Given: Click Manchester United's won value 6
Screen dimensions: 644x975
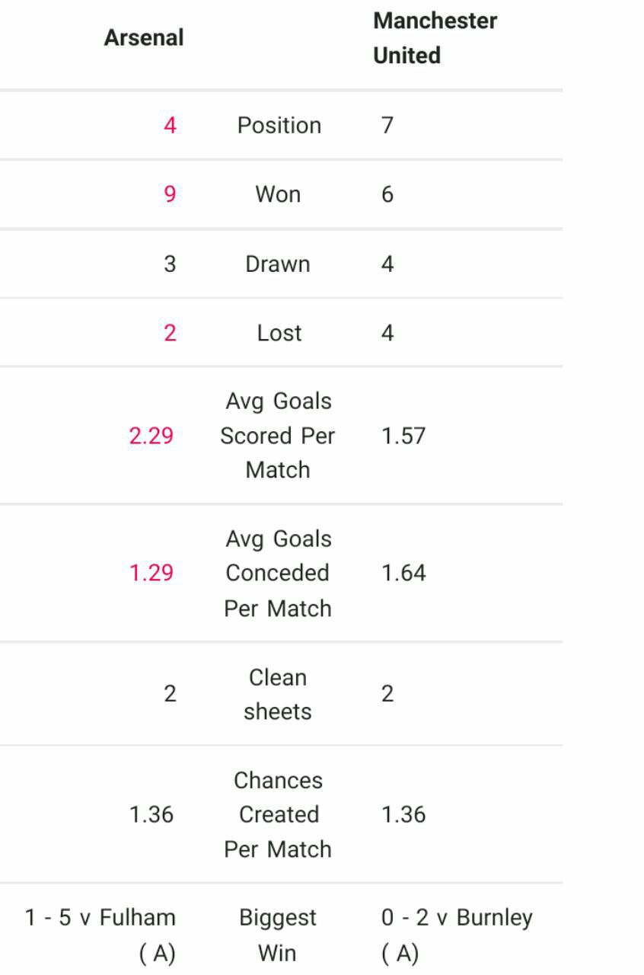Looking at the screenshot, I should [x=387, y=194].
